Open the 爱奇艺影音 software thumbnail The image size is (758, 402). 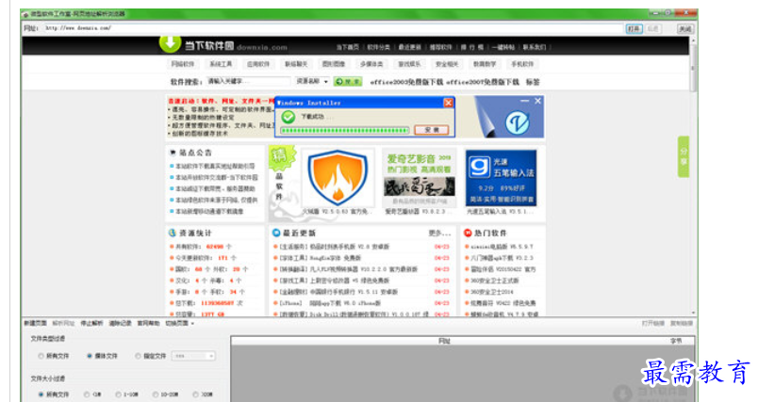tap(420, 178)
